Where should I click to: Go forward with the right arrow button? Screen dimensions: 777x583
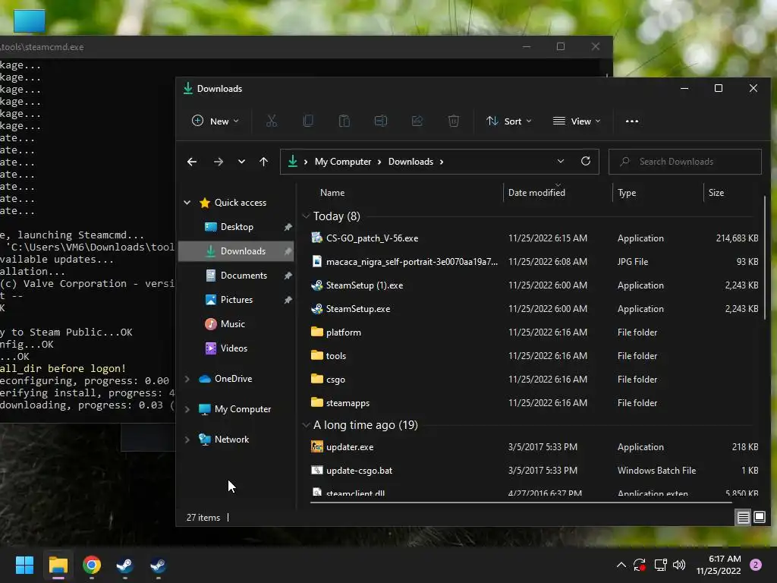pos(218,162)
